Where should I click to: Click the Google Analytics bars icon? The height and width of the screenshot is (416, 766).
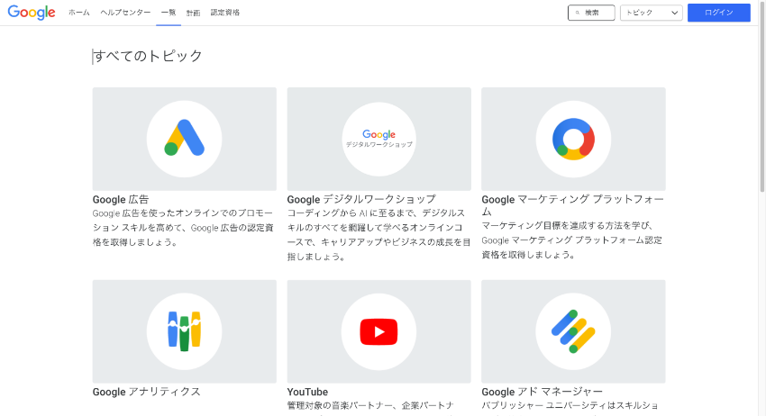click(184, 331)
